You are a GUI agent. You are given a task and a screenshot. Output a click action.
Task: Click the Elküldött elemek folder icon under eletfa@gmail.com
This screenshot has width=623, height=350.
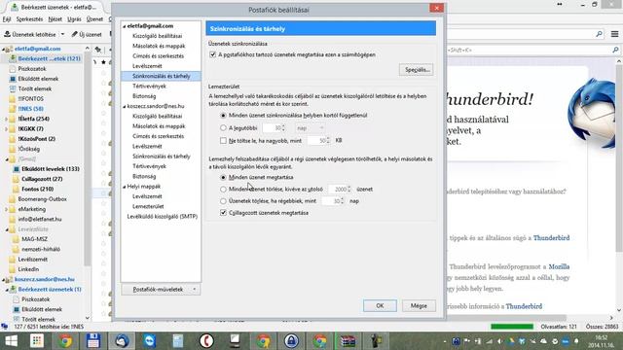click(x=13, y=79)
